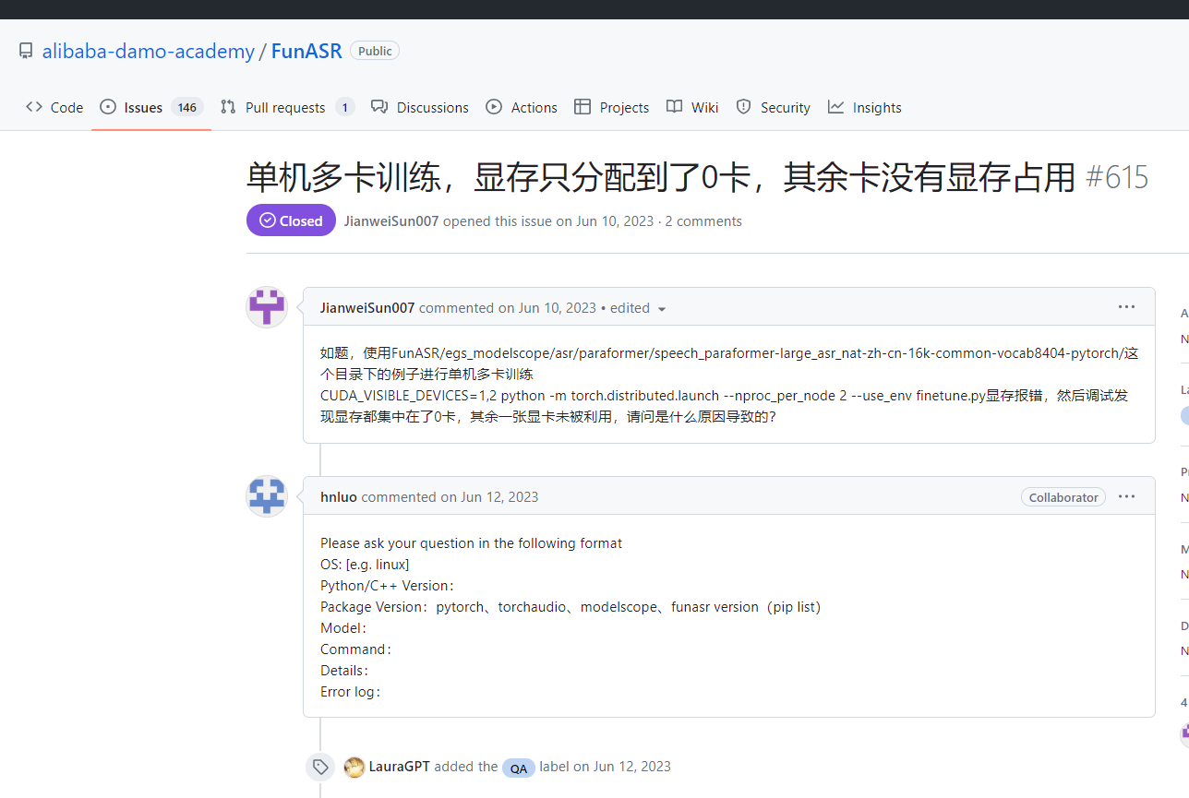The image size is (1189, 798).
Task: Click the Pull requests counter badge showing 1
Action: point(345,107)
